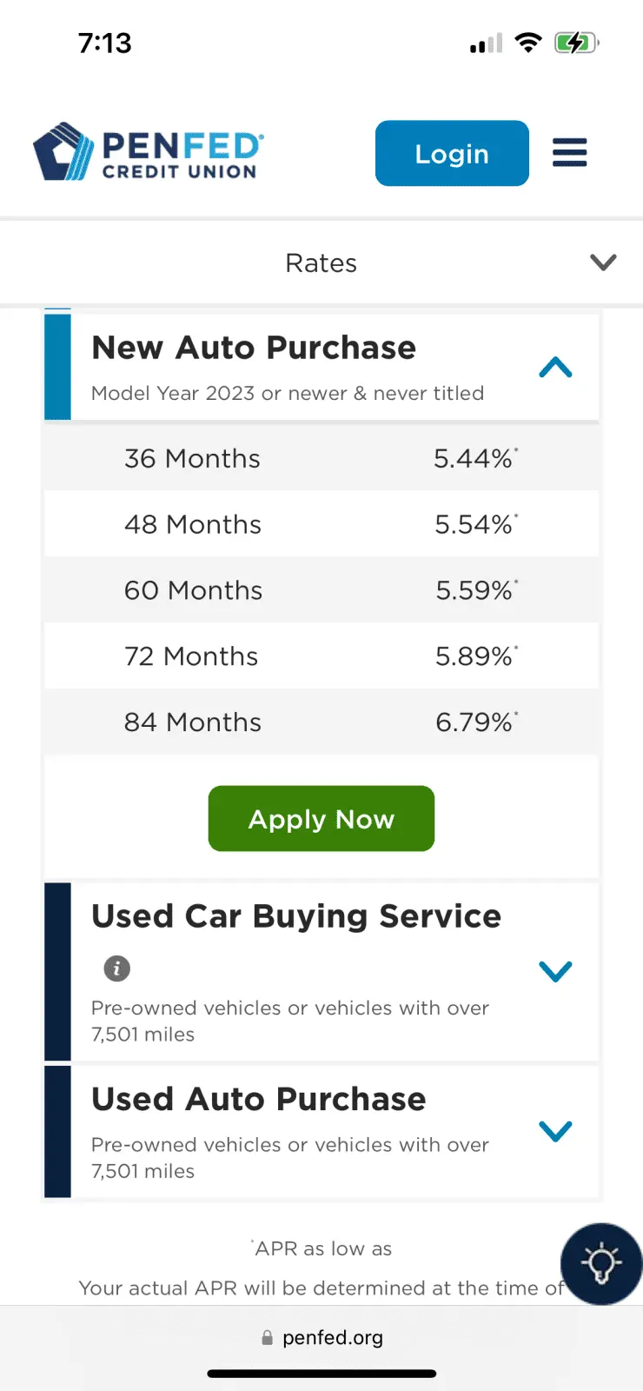Tap the 7:13 clock in status bar
The height and width of the screenshot is (1391, 643).
click(105, 43)
